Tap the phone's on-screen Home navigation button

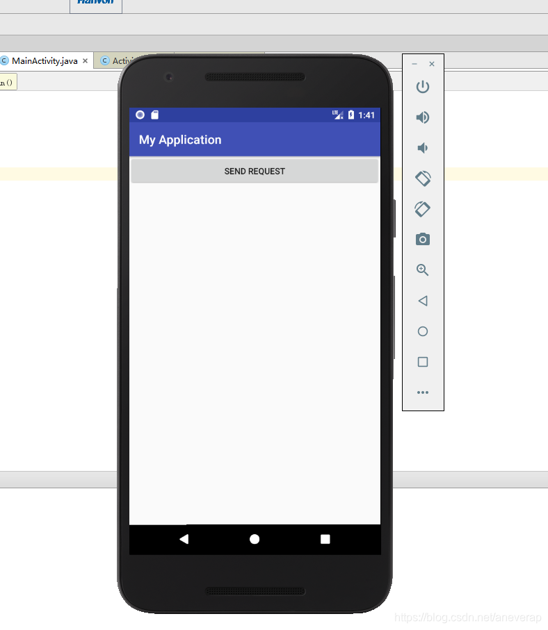pyautogui.click(x=255, y=539)
